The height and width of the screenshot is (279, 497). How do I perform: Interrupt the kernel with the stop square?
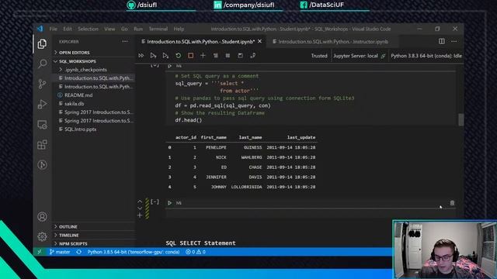coord(190,56)
